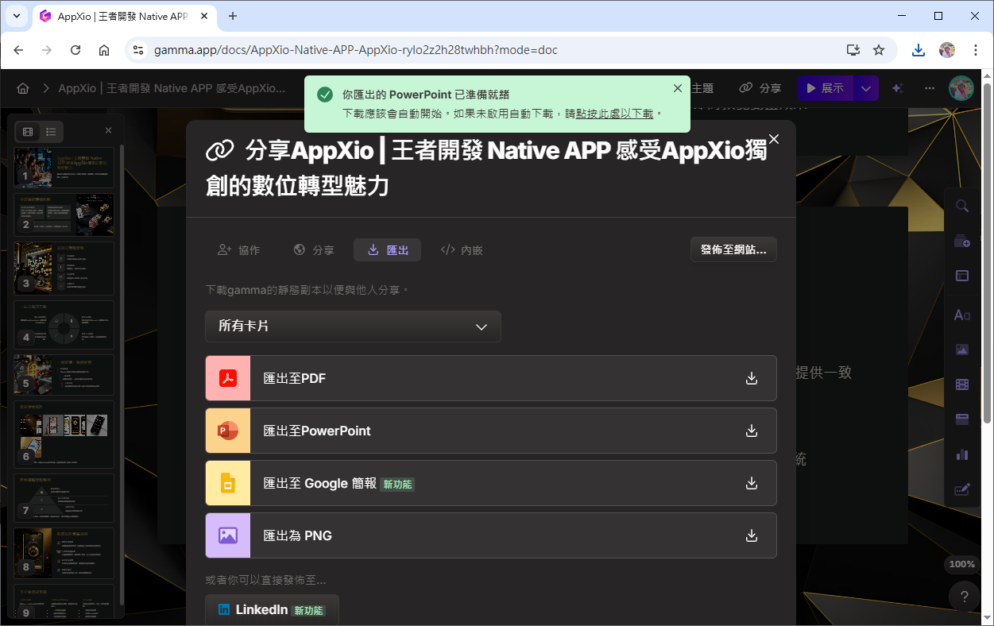Open the help question mark button
This screenshot has height=626, width=994.
point(964,597)
